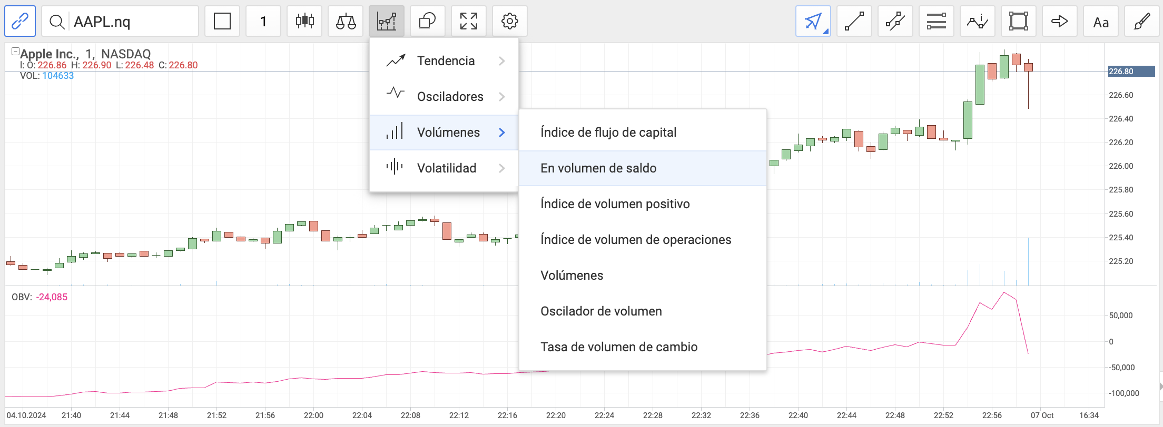Screen dimensions: 1163x427
Task: Select the rectangle shape tool
Action: (x=1019, y=22)
